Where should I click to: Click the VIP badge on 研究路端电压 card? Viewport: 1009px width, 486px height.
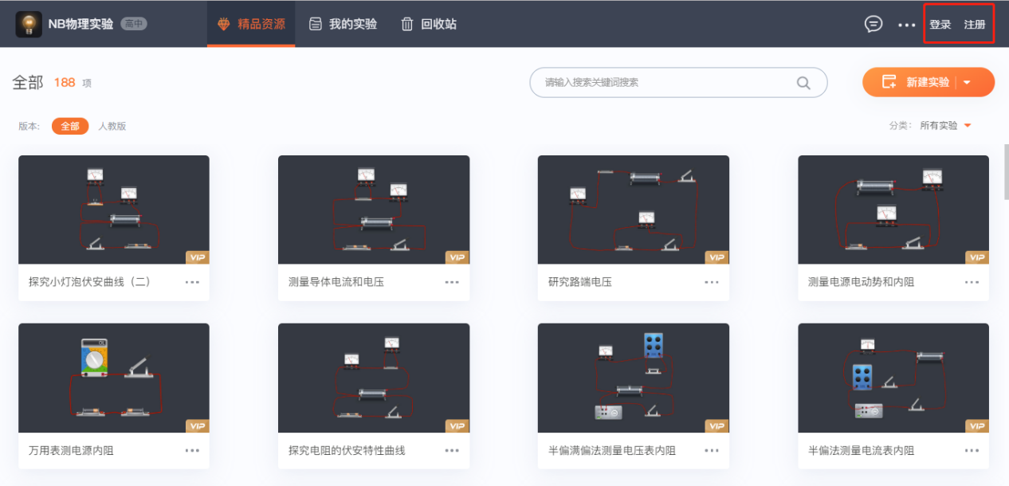point(716,257)
